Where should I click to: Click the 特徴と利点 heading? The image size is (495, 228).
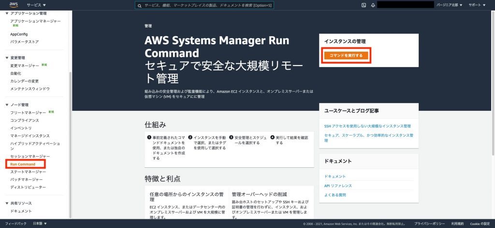tap(162, 179)
